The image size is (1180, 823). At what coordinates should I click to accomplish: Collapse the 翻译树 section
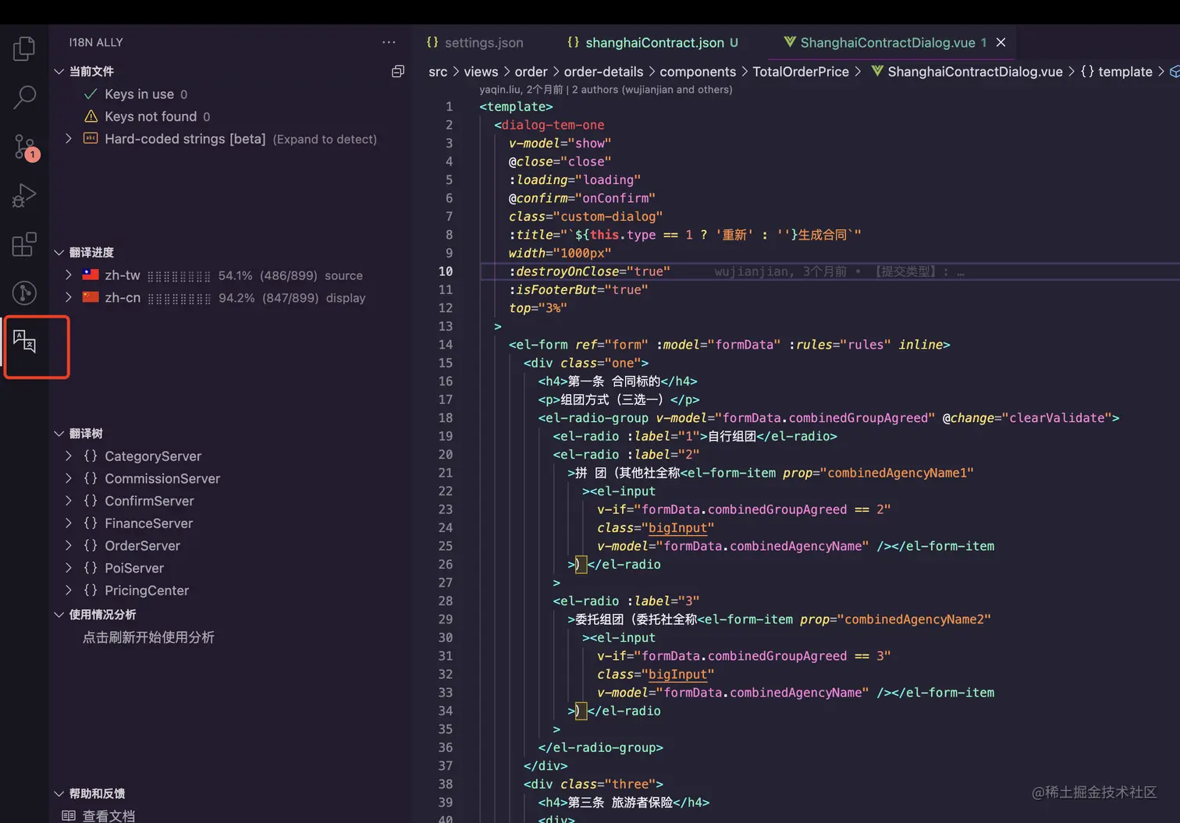59,433
